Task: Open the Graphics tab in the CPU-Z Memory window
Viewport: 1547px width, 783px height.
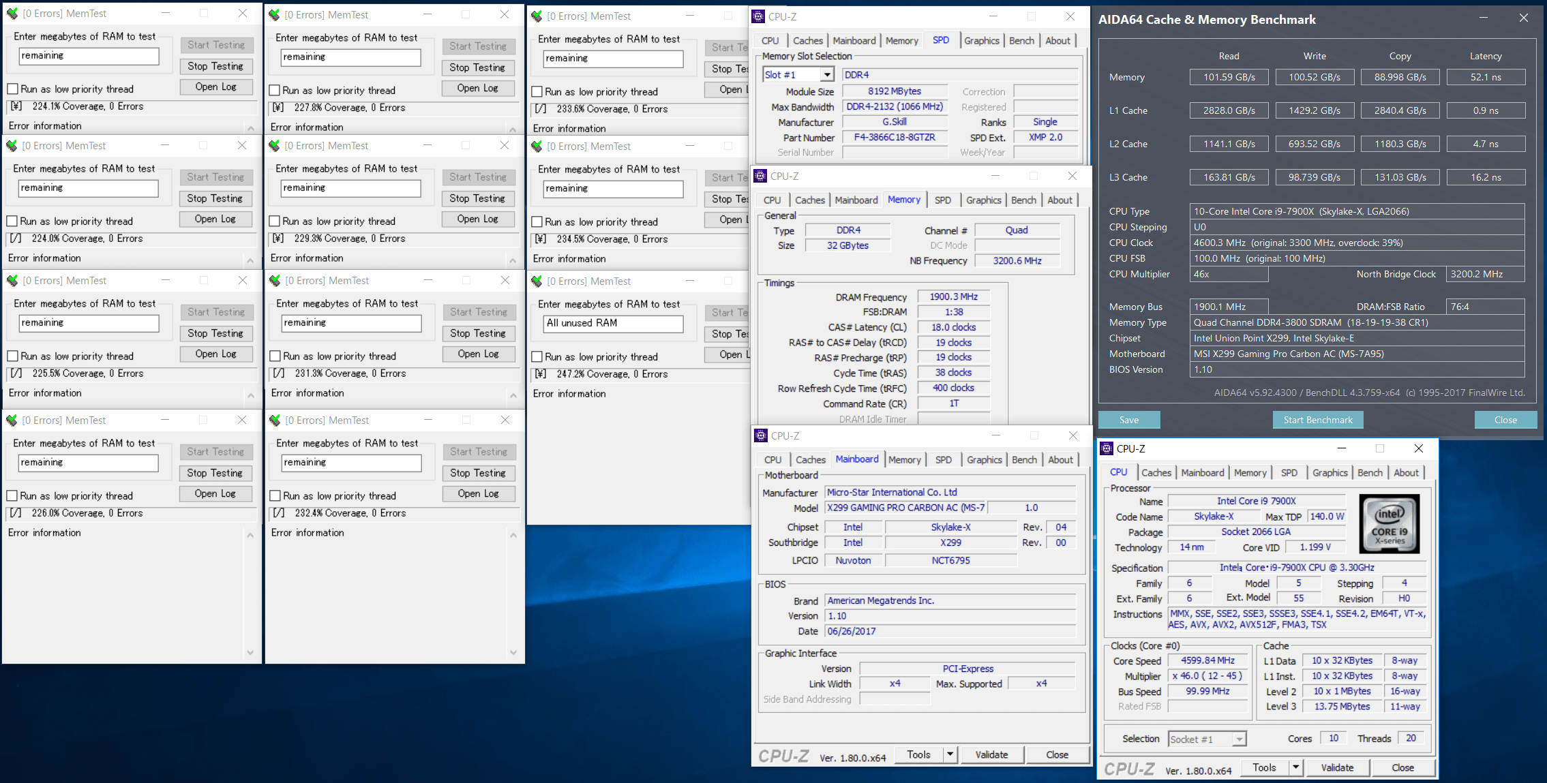Action: [984, 200]
